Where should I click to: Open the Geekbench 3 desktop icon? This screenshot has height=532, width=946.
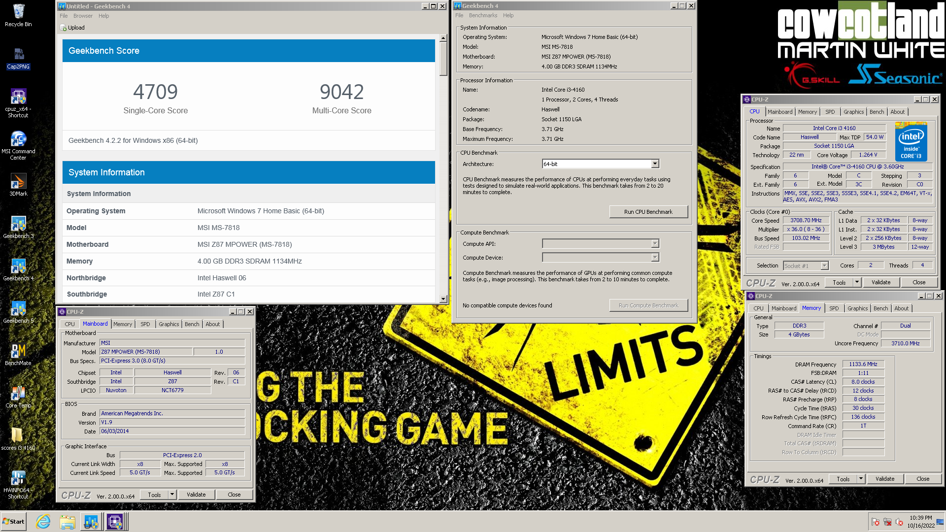pyautogui.click(x=18, y=227)
